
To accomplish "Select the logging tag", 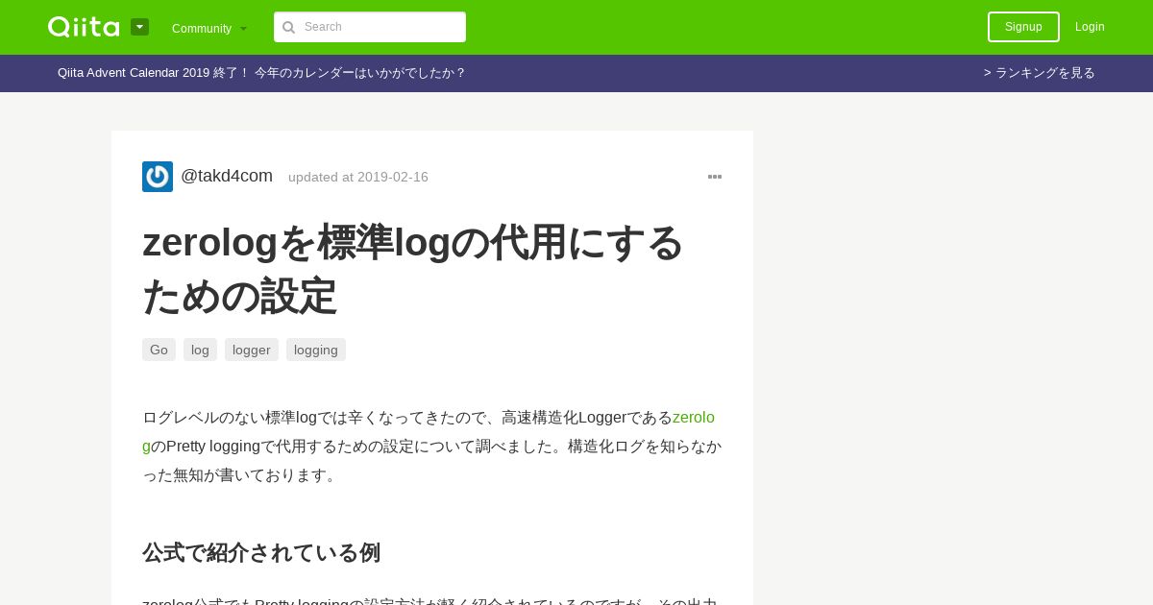I will pos(316,350).
